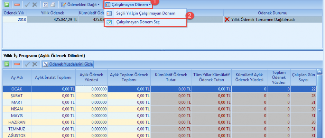Click the Ay Adı column header
Screen dimensions: 325x138
17,77
